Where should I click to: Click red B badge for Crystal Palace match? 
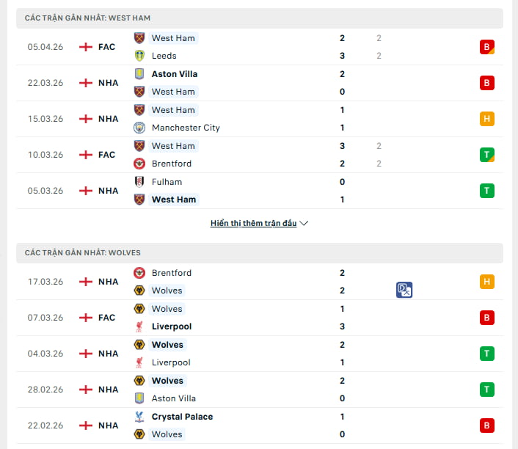point(486,426)
